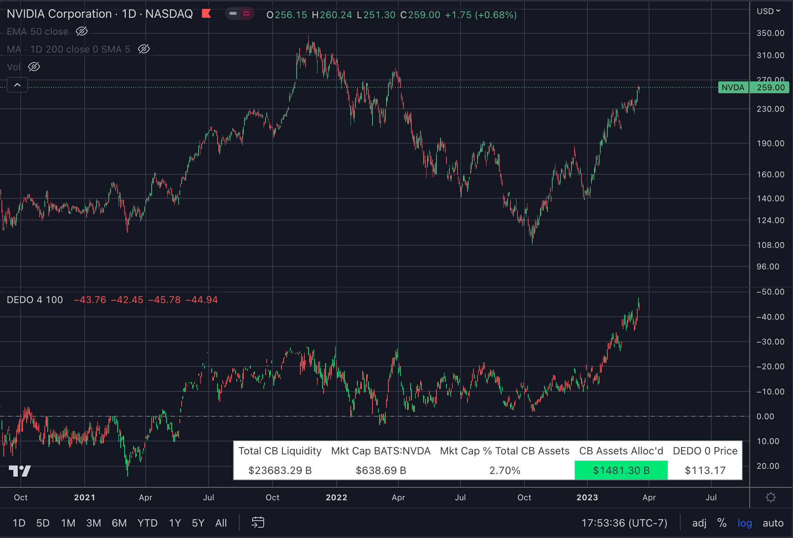Screen dimensions: 793x538
Task: Click the pink approximate-equals indicator icon
Action: click(x=246, y=14)
